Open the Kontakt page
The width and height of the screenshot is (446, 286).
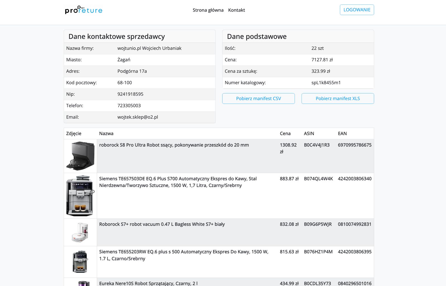tap(236, 10)
